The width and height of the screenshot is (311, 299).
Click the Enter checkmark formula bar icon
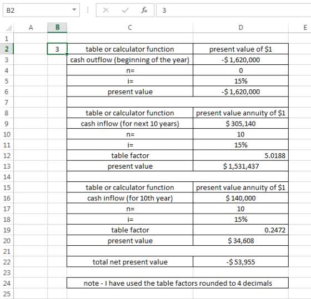[125, 10]
